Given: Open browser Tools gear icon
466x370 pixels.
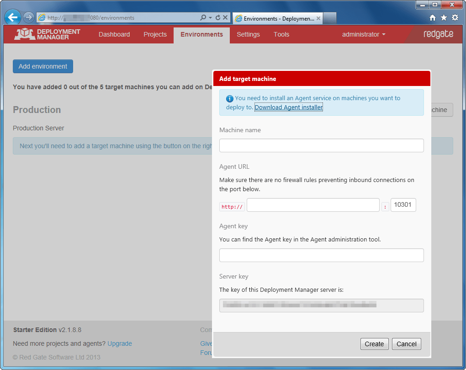Looking at the screenshot, I should (x=455, y=17).
